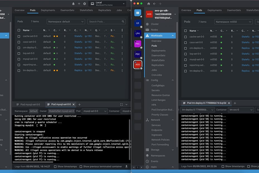Tick the checkbox for cass-set-0-0 in default namespace

click(x=19, y=42)
